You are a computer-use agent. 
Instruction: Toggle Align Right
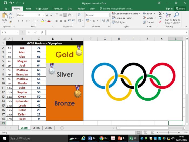click(x=65, y=21)
